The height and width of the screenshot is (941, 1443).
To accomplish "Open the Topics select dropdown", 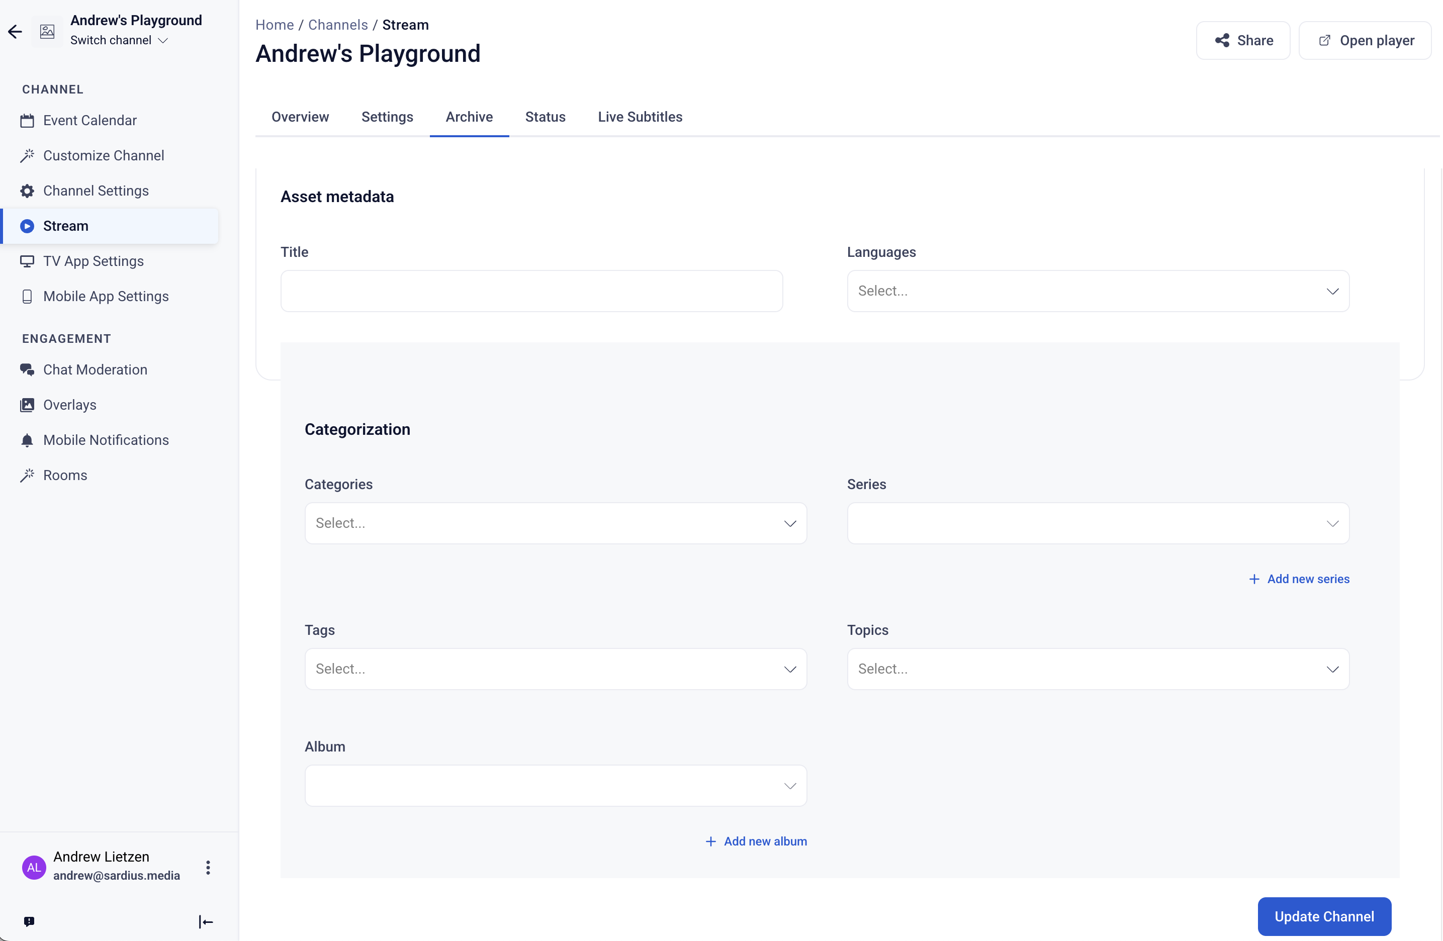I will click(1098, 669).
